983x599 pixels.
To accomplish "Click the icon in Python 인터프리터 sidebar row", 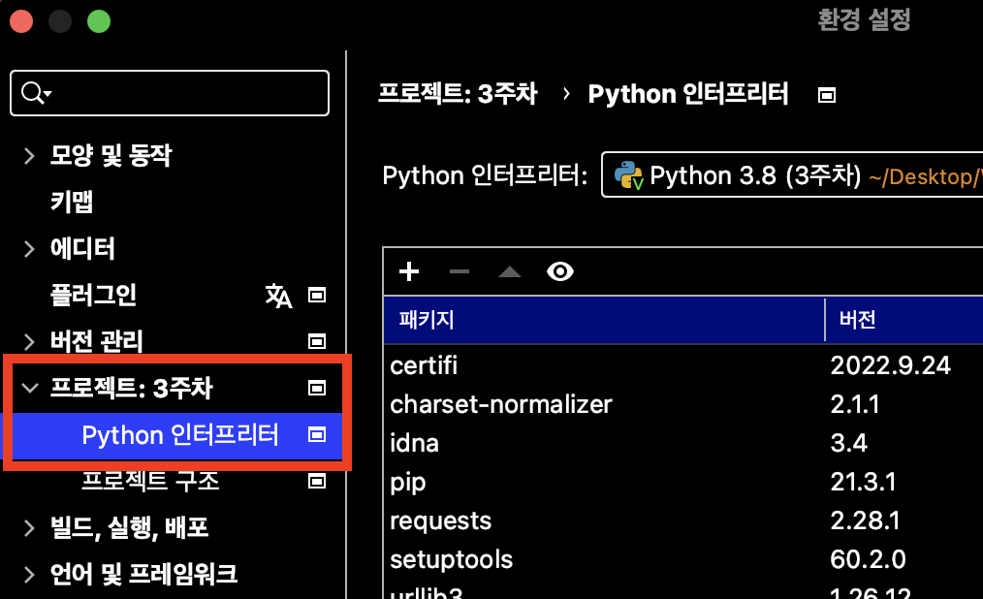I will click(x=317, y=434).
